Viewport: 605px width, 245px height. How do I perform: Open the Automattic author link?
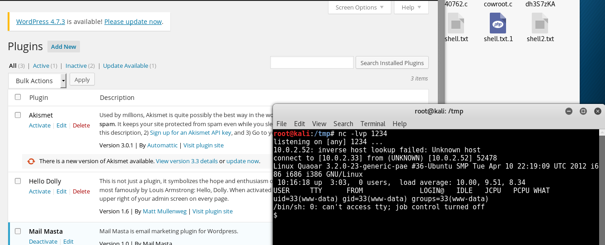point(163,145)
